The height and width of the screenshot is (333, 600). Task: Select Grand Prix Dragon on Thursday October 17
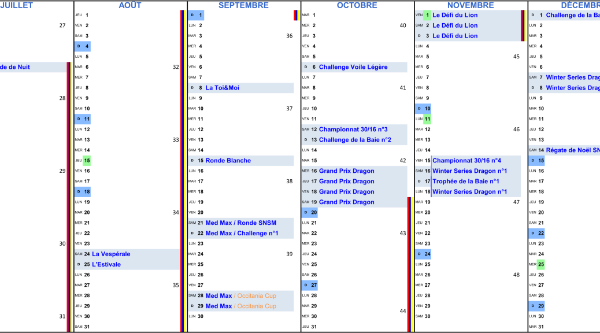(x=347, y=182)
